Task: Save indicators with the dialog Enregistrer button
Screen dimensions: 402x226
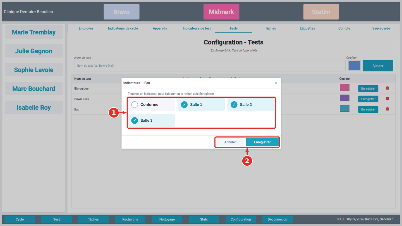Action: [x=262, y=142]
